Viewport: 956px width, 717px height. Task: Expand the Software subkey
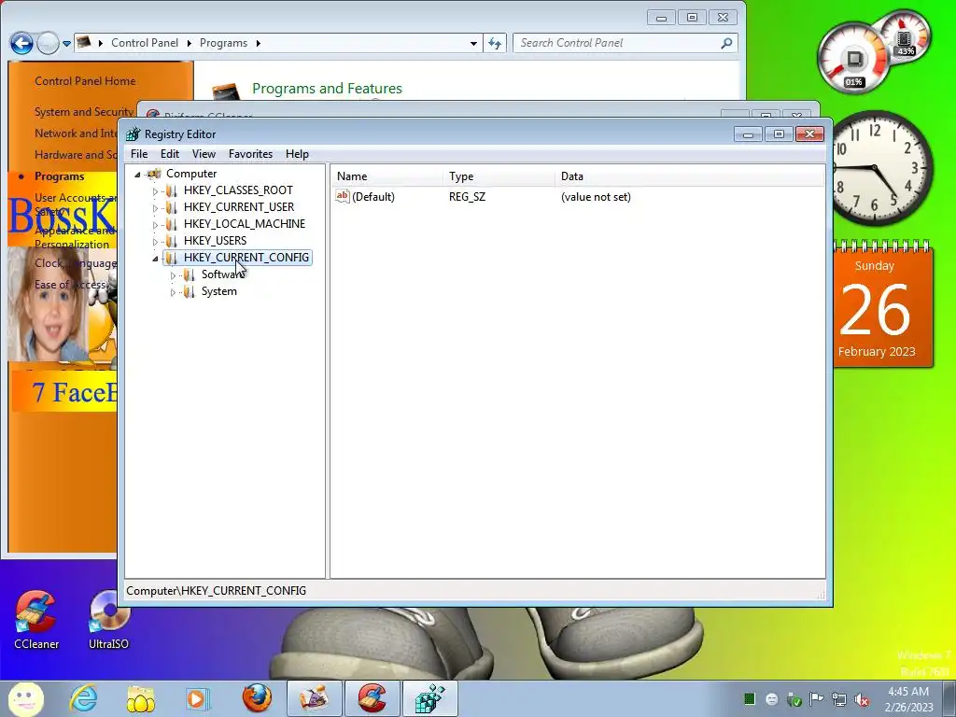[173, 275]
